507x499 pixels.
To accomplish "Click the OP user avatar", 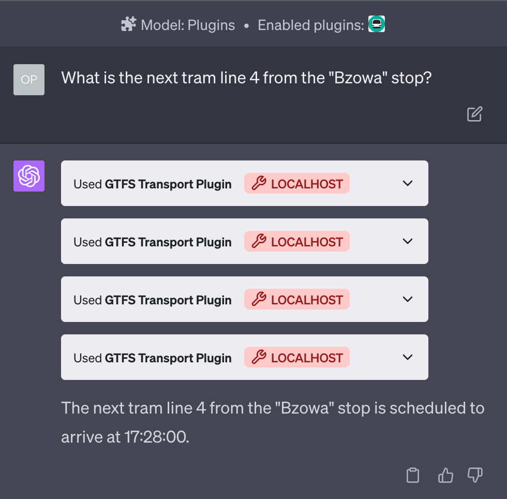I will click(x=29, y=80).
